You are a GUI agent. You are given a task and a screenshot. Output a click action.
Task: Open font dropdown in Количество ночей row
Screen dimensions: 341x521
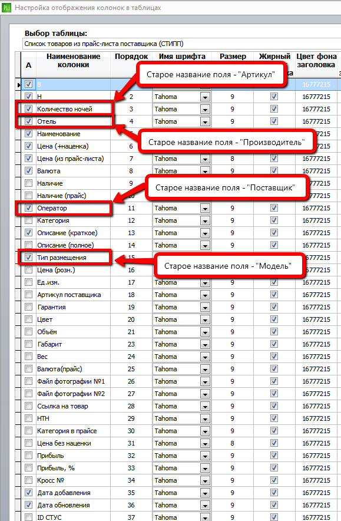tap(205, 109)
